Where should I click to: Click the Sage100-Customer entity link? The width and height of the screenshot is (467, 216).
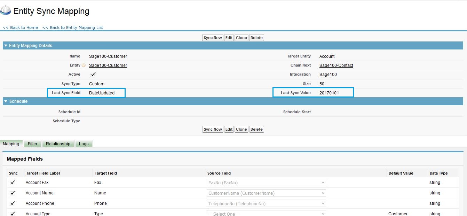click(x=108, y=65)
